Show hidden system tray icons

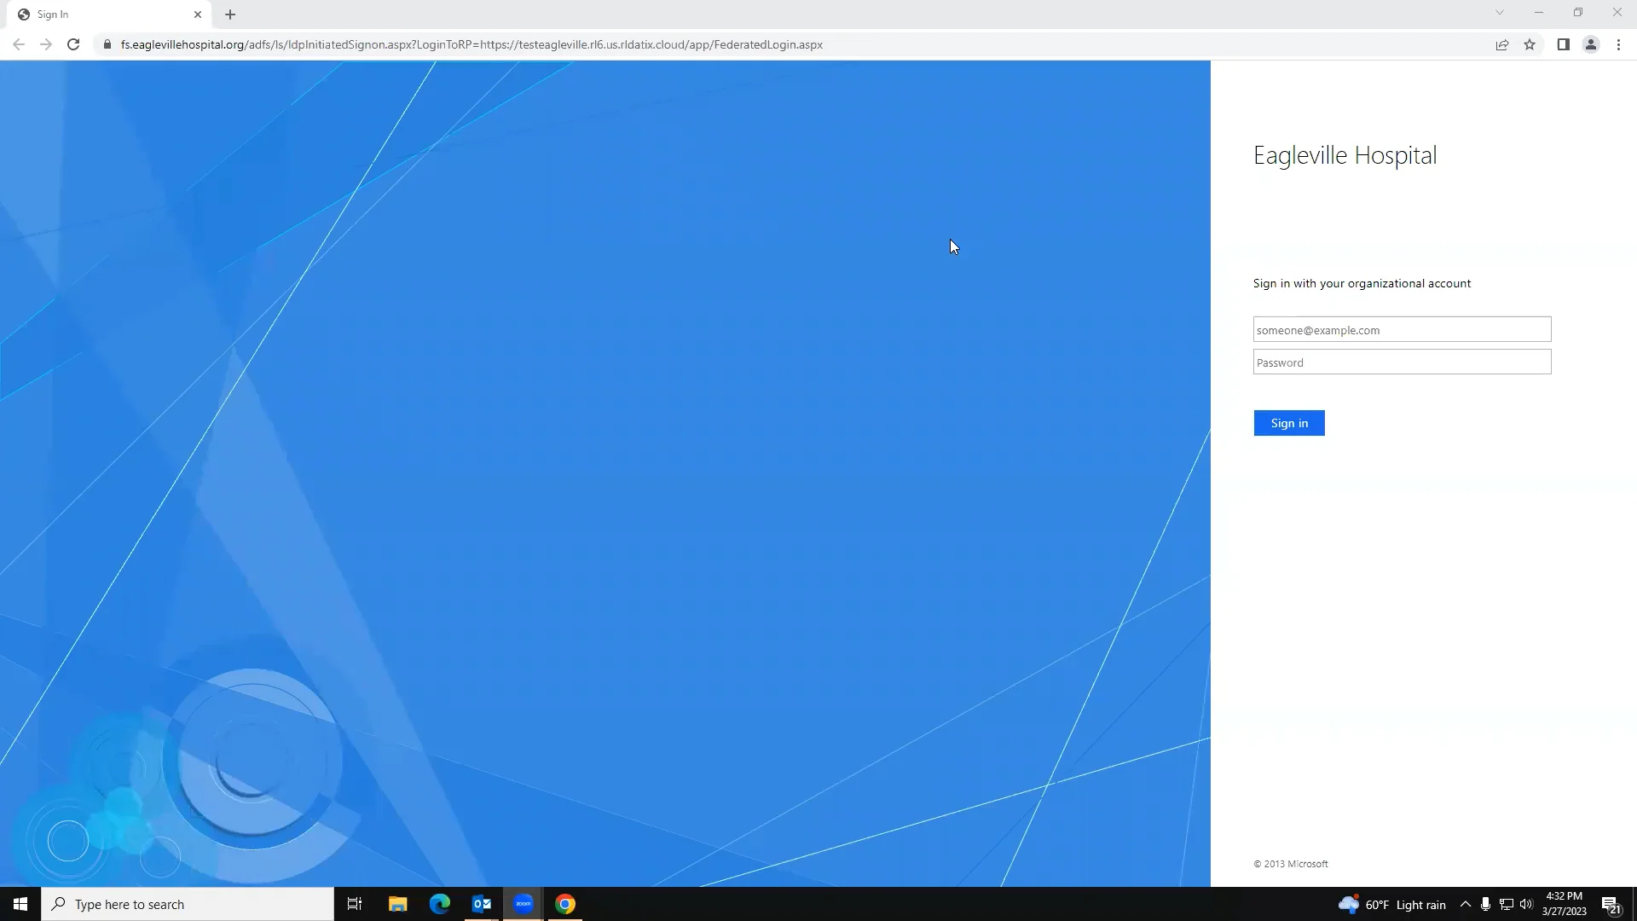(1465, 904)
